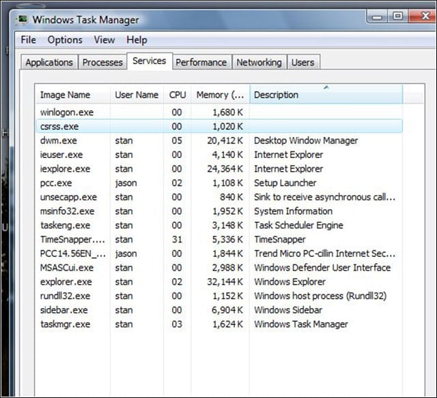Select the explorer.exe process
Image resolution: width=437 pixels, height=398 pixels.
tap(219, 282)
